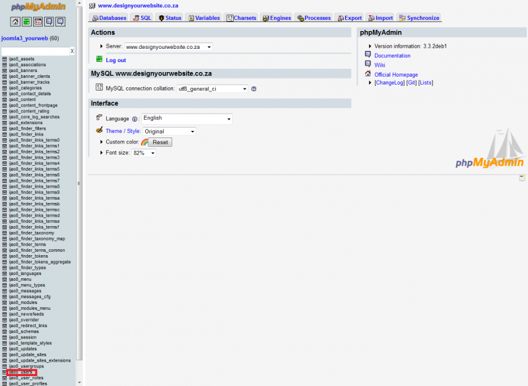Screen dimensions: 528x386
Task: Open the Home icon in the sidebar
Action: coord(15,22)
